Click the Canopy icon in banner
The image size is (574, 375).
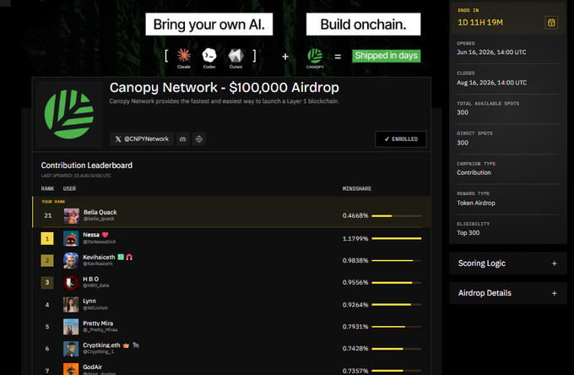[315, 56]
